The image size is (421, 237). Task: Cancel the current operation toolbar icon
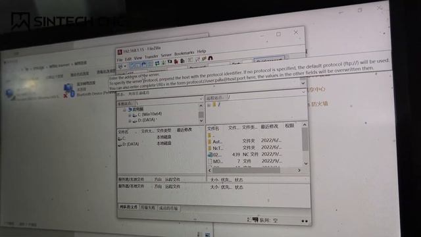click(x=170, y=62)
